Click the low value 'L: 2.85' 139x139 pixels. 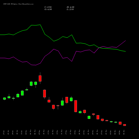point(70,9)
